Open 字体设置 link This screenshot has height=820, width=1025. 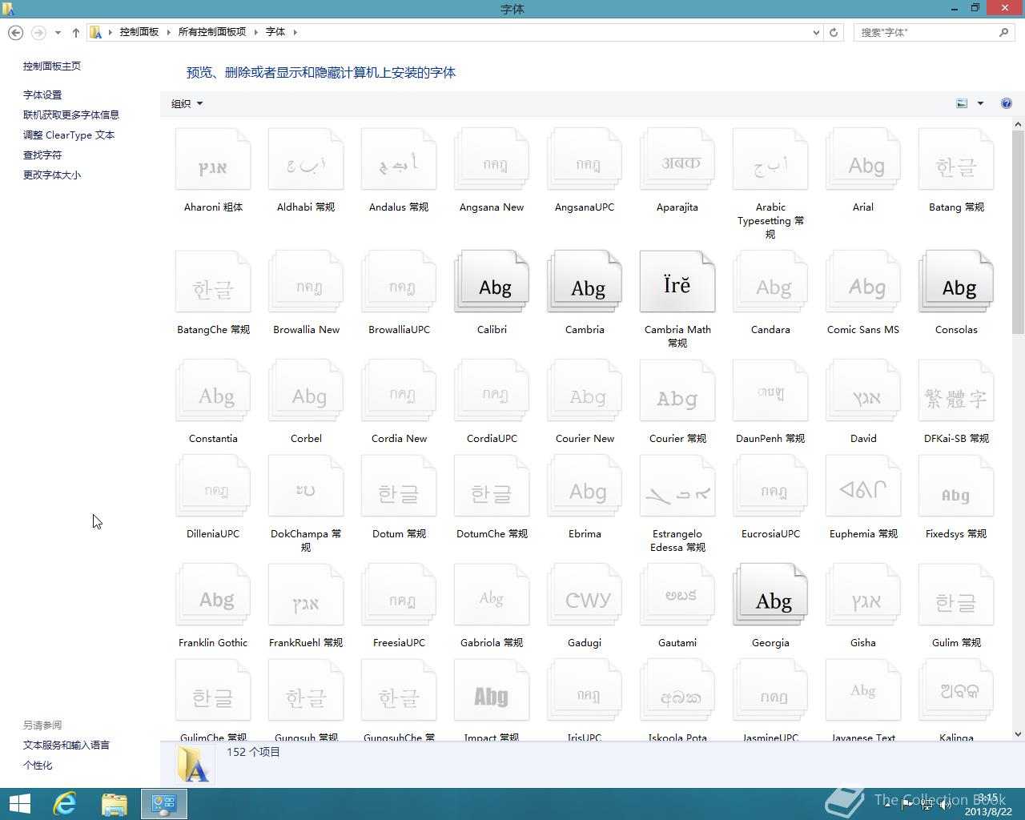[42, 94]
